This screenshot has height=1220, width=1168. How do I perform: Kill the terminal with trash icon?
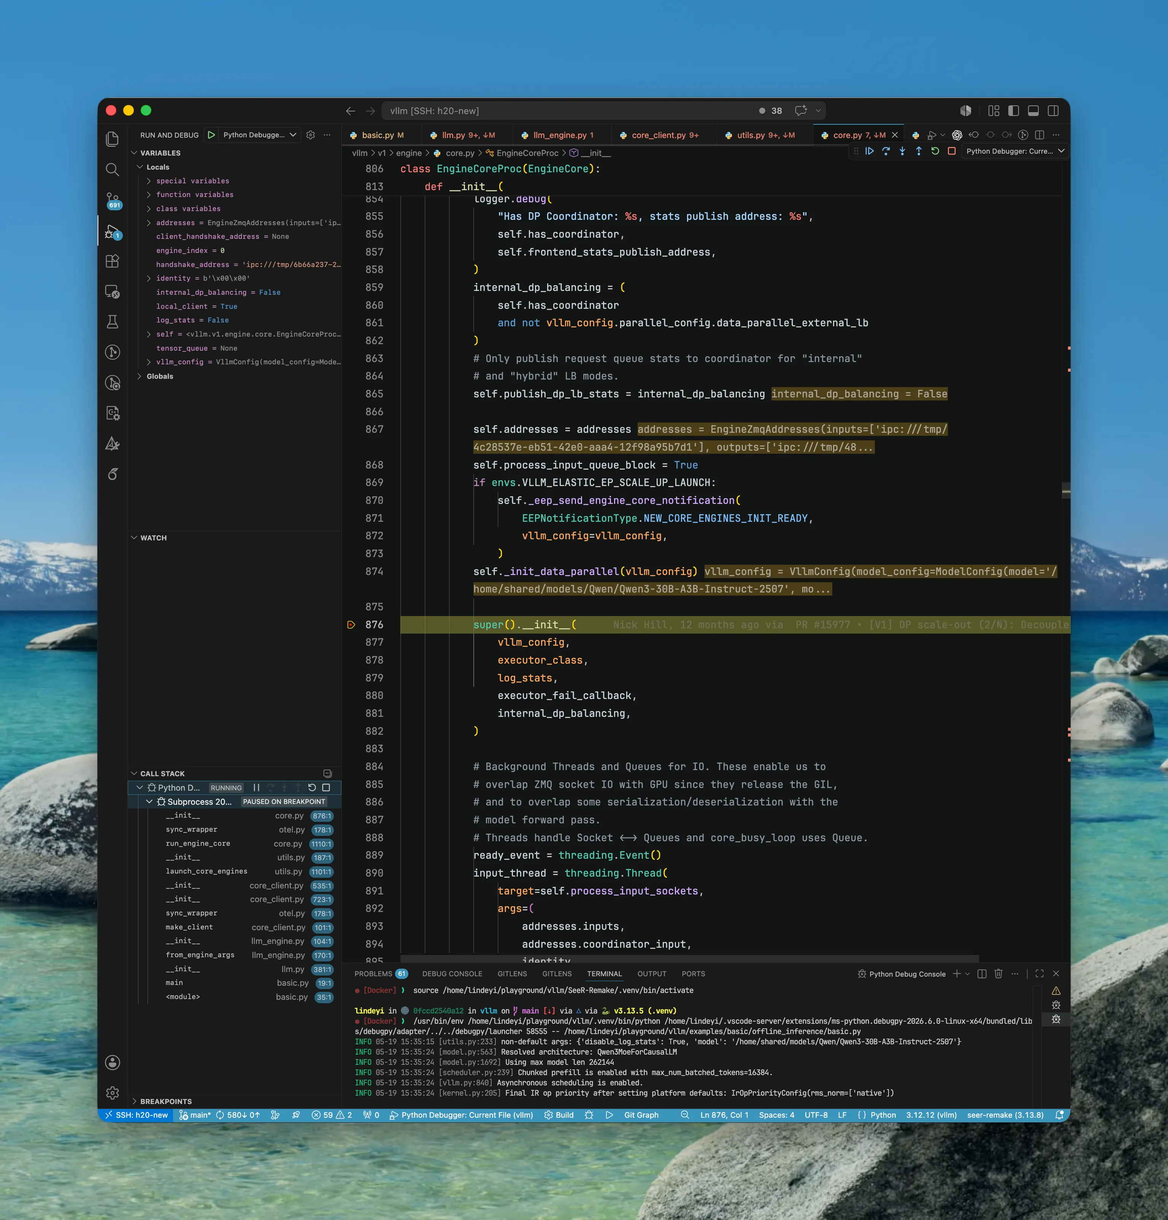click(998, 974)
